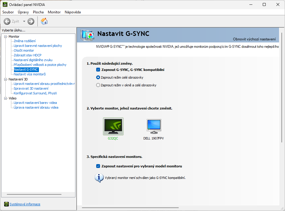The width and height of the screenshot is (285, 211).
Task: Open Nastavení digitálního zvuku task
Action: [x=33, y=60]
